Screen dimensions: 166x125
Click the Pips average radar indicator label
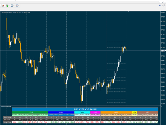tap(6, 107)
